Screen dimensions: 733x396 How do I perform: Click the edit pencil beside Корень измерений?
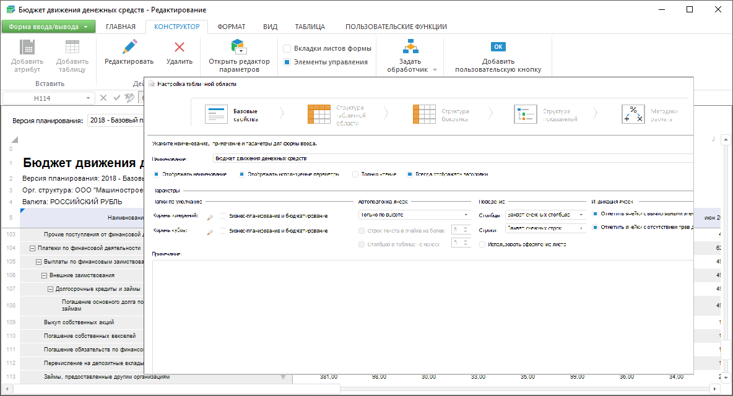click(209, 216)
